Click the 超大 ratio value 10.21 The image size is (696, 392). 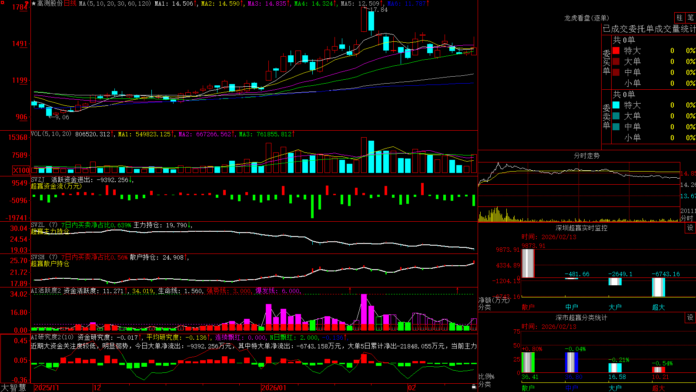click(x=660, y=377)
